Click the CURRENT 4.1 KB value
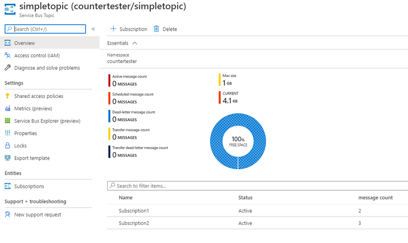The image size is (408, 243). click(230, 101)
